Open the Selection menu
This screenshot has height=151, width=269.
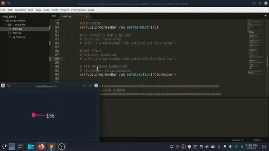coord(20,10)
